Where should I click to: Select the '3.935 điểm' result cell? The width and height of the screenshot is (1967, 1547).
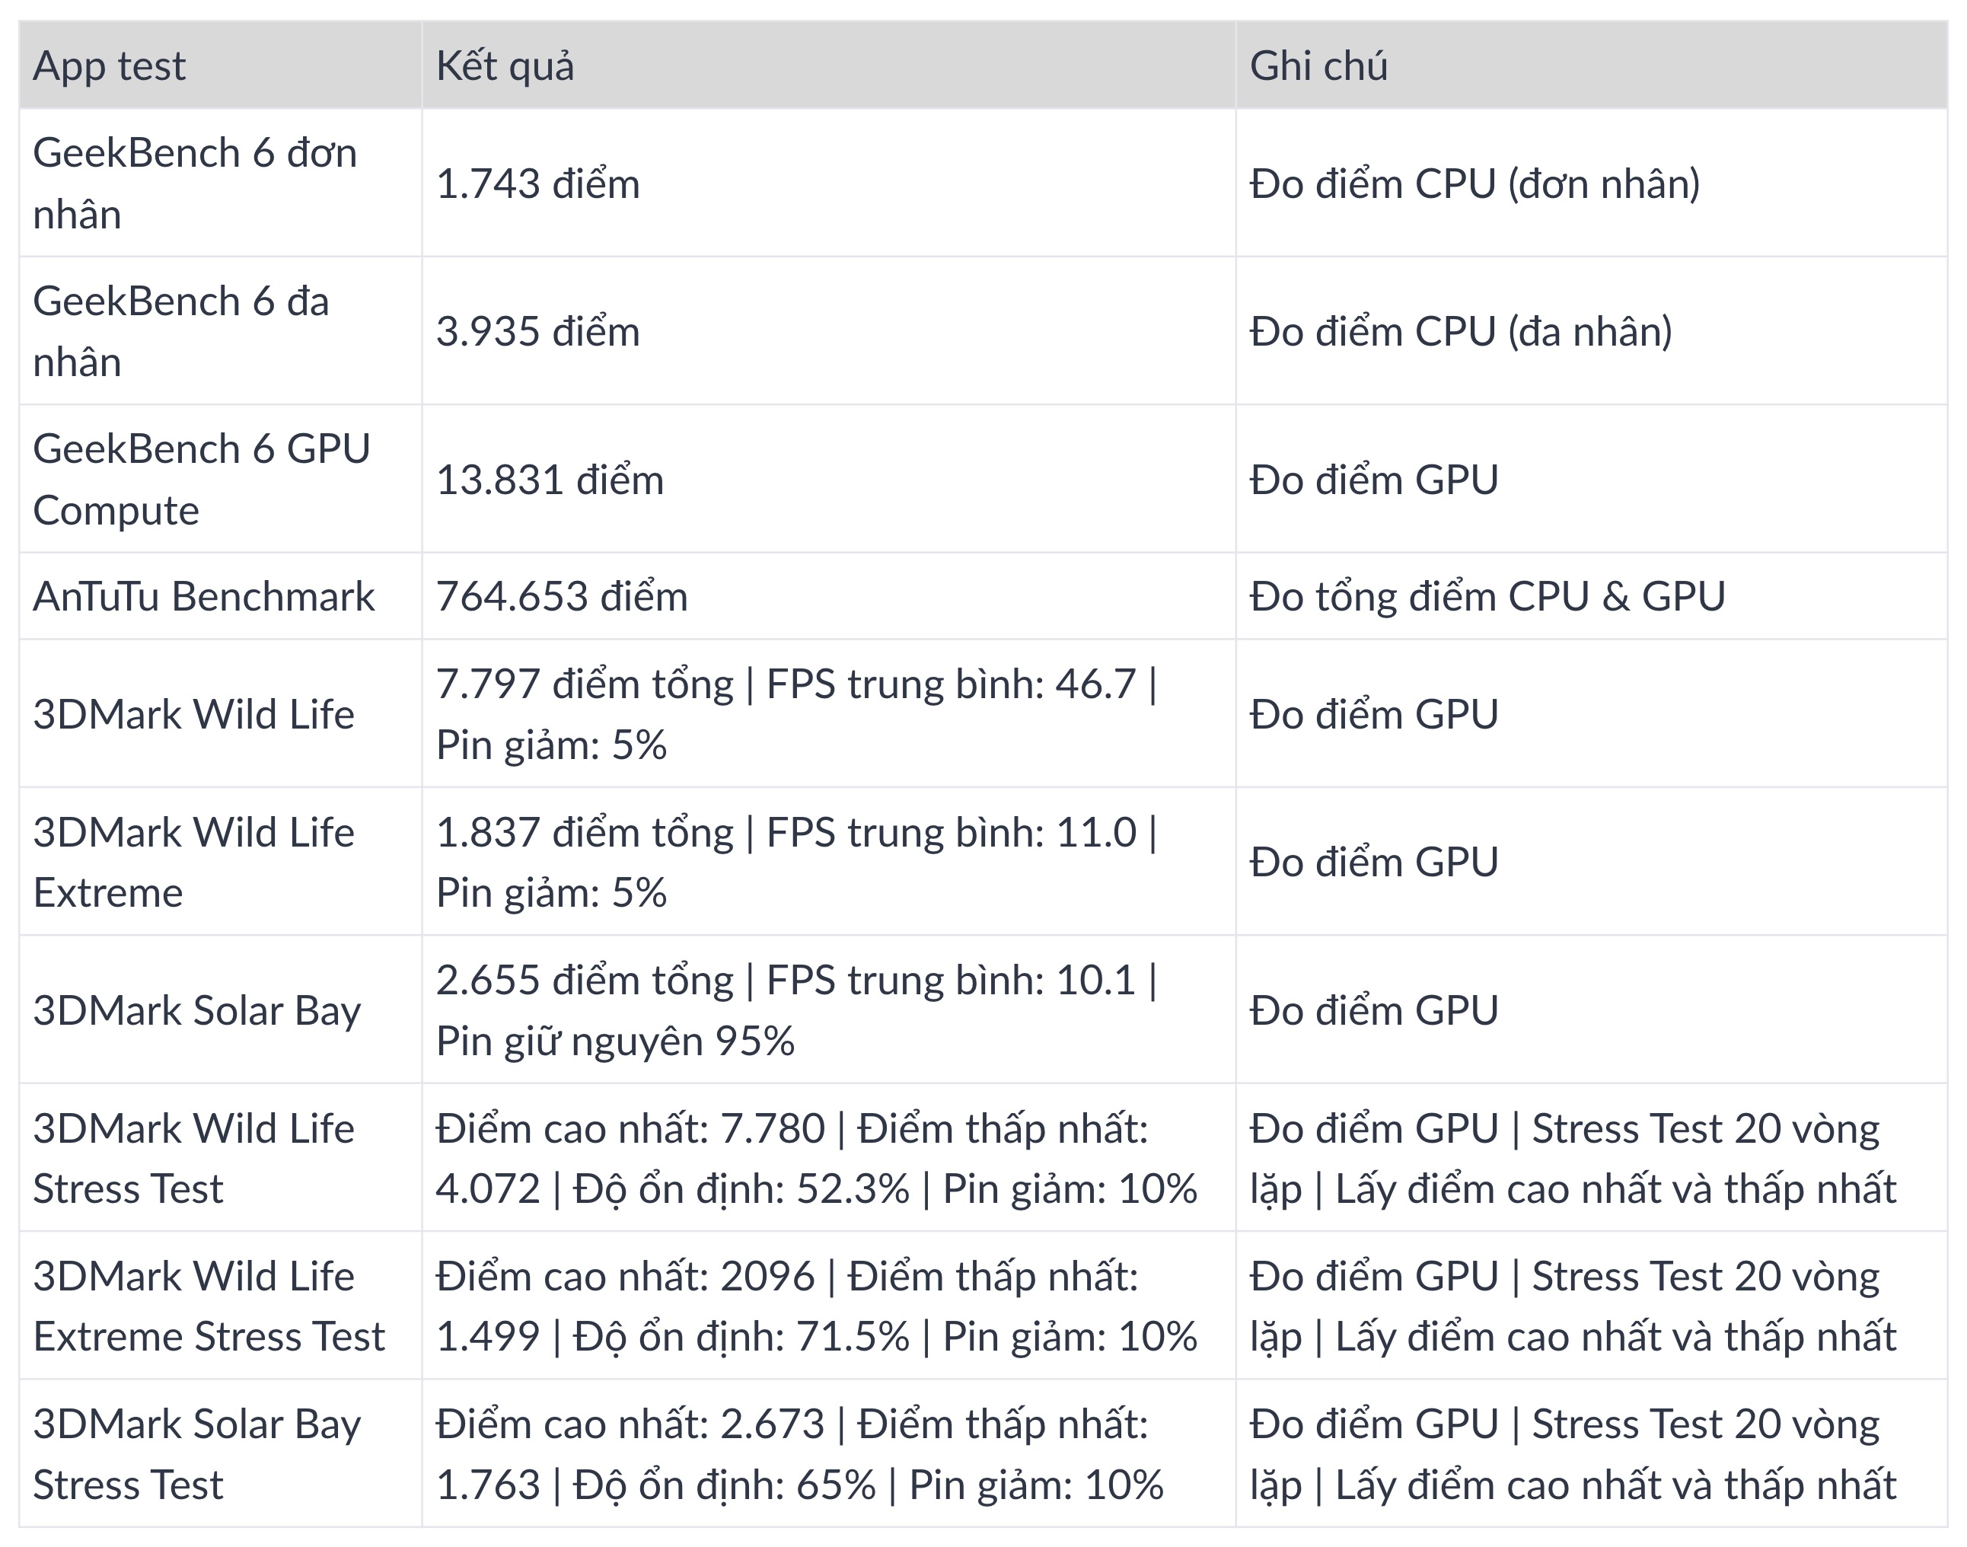click(x=829, y=330)
